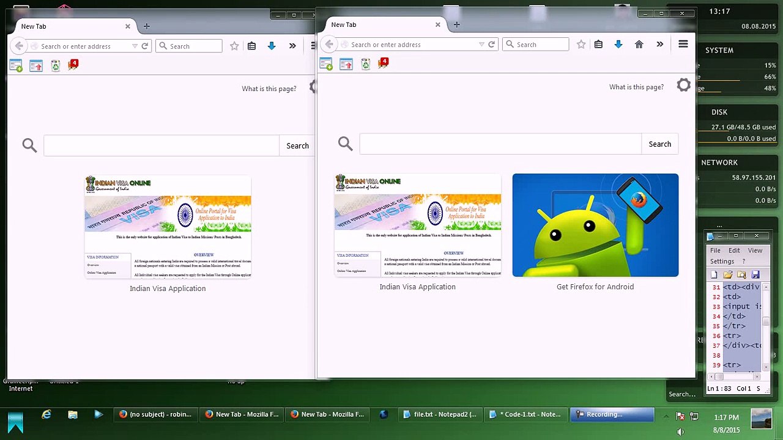The width and height of the screenshot is (783, 440).
Task: Click Search button on right new tab page
Action: [x=659, y=144]
